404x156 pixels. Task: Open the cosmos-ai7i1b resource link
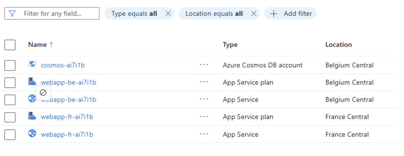tap(63, 65)
